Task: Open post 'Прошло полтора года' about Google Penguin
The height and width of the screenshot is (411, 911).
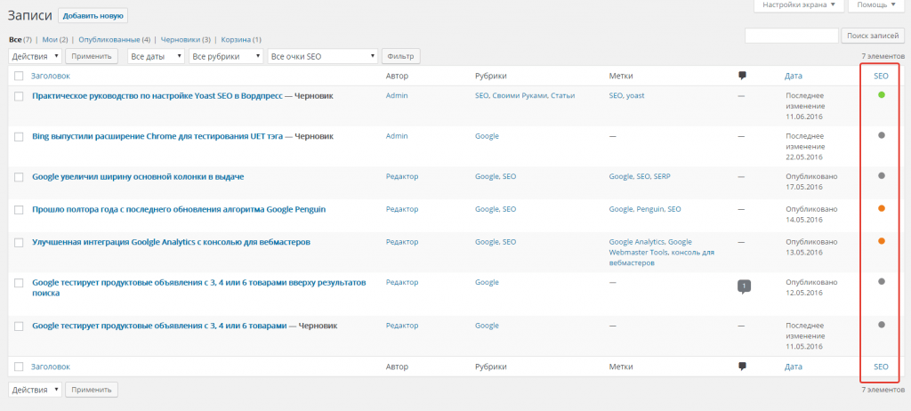Action: coord(179,209)
